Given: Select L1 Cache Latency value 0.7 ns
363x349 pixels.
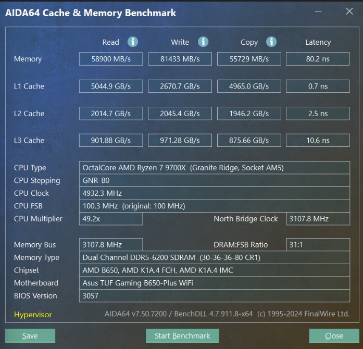Looking at the screenshot, I should tap(318, 86).
